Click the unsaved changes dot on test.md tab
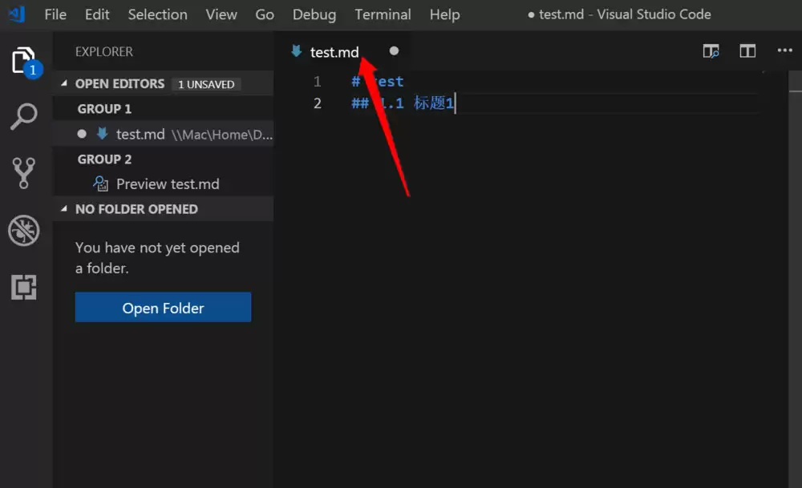This screenshot has width=802, height=488. point(394,50)
